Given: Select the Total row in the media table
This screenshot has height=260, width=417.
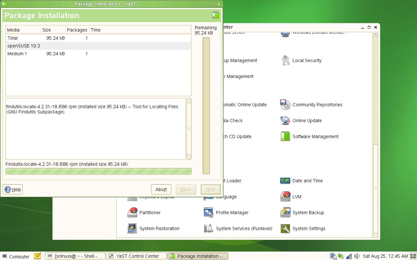Looking at the screenshot, I should (x=98, y=38).
